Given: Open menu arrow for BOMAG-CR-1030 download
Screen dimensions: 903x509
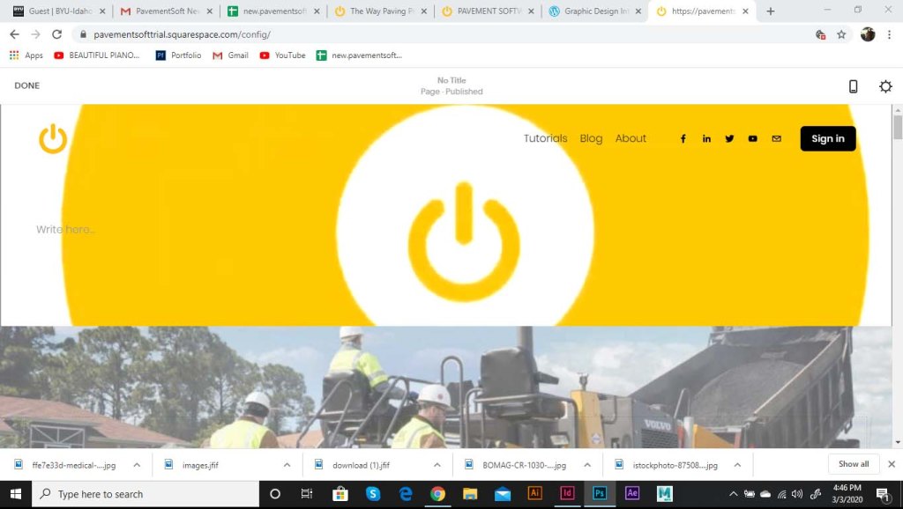Looking at the screenshot, I should coord(587,465).
